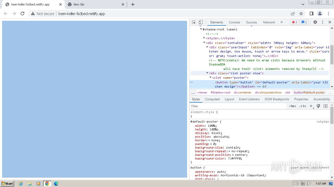Select the div.container breadcrumb
Screen dimensions: 334x187
click(x=243, y=92)
